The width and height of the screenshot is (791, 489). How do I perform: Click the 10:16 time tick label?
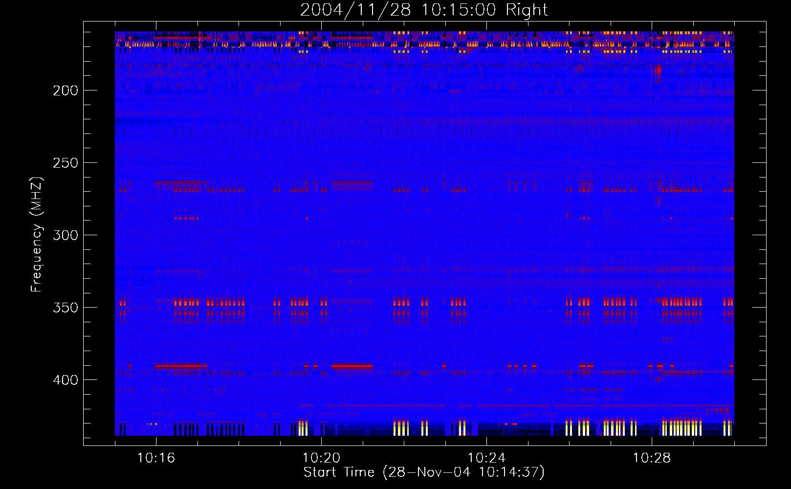pos(156,458)
